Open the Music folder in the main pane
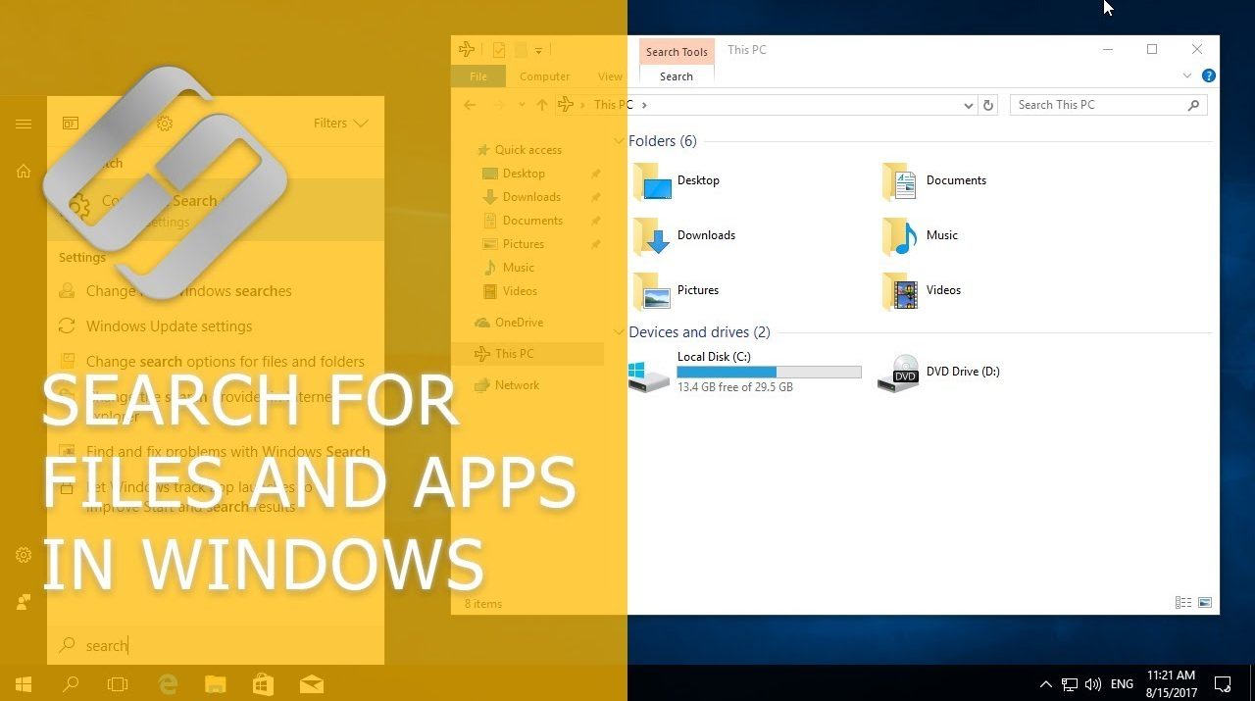This screenshot has height=701, width=1255. [x=900, y=236]
